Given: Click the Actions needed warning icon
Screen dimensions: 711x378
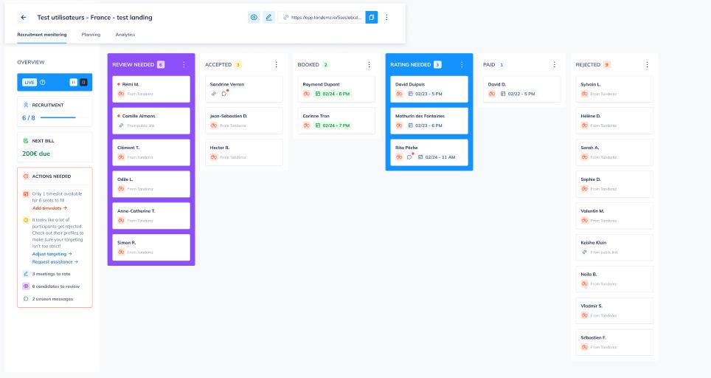Looking at the screenshot, I should [26, 176].
